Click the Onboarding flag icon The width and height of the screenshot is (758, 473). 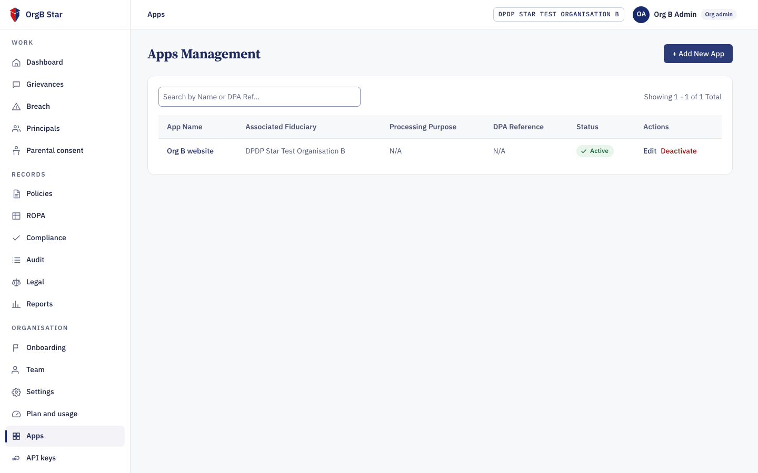click(x=16, y=348)
